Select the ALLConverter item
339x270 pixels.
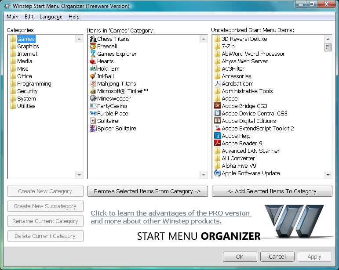238,158
